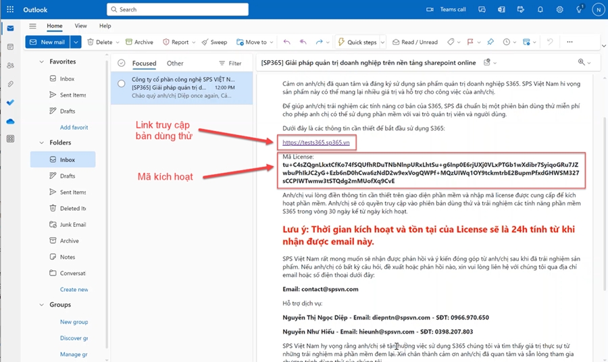Open the settings gear icon
This screenshot has height=362, width=608.
click(x=559, y=9)
